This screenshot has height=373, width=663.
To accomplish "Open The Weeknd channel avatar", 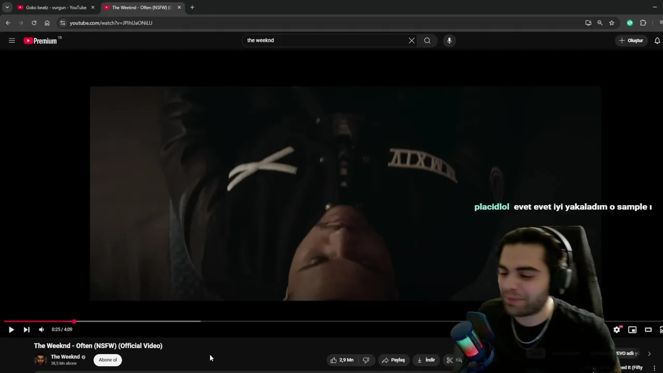I will click(40, 360).
